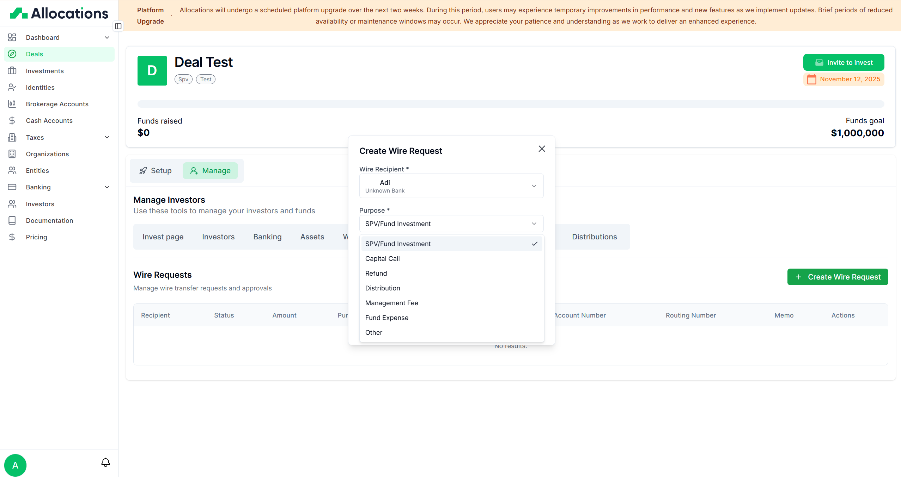Expand the Taxes sidebar section

click(x=107, y=137)
